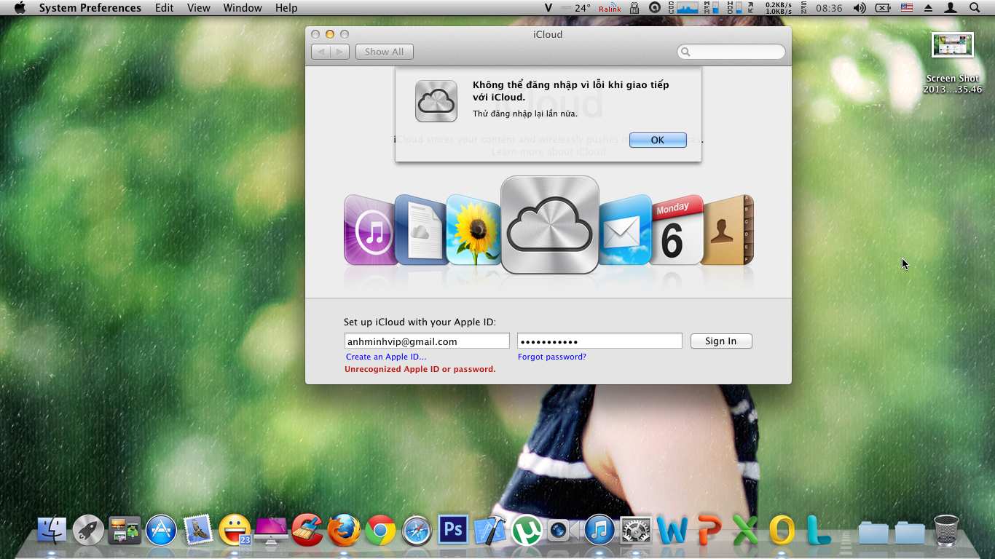This screenshot has width=995, height=559.
Task: Open the Edit menu
Action: coord(165,8)
